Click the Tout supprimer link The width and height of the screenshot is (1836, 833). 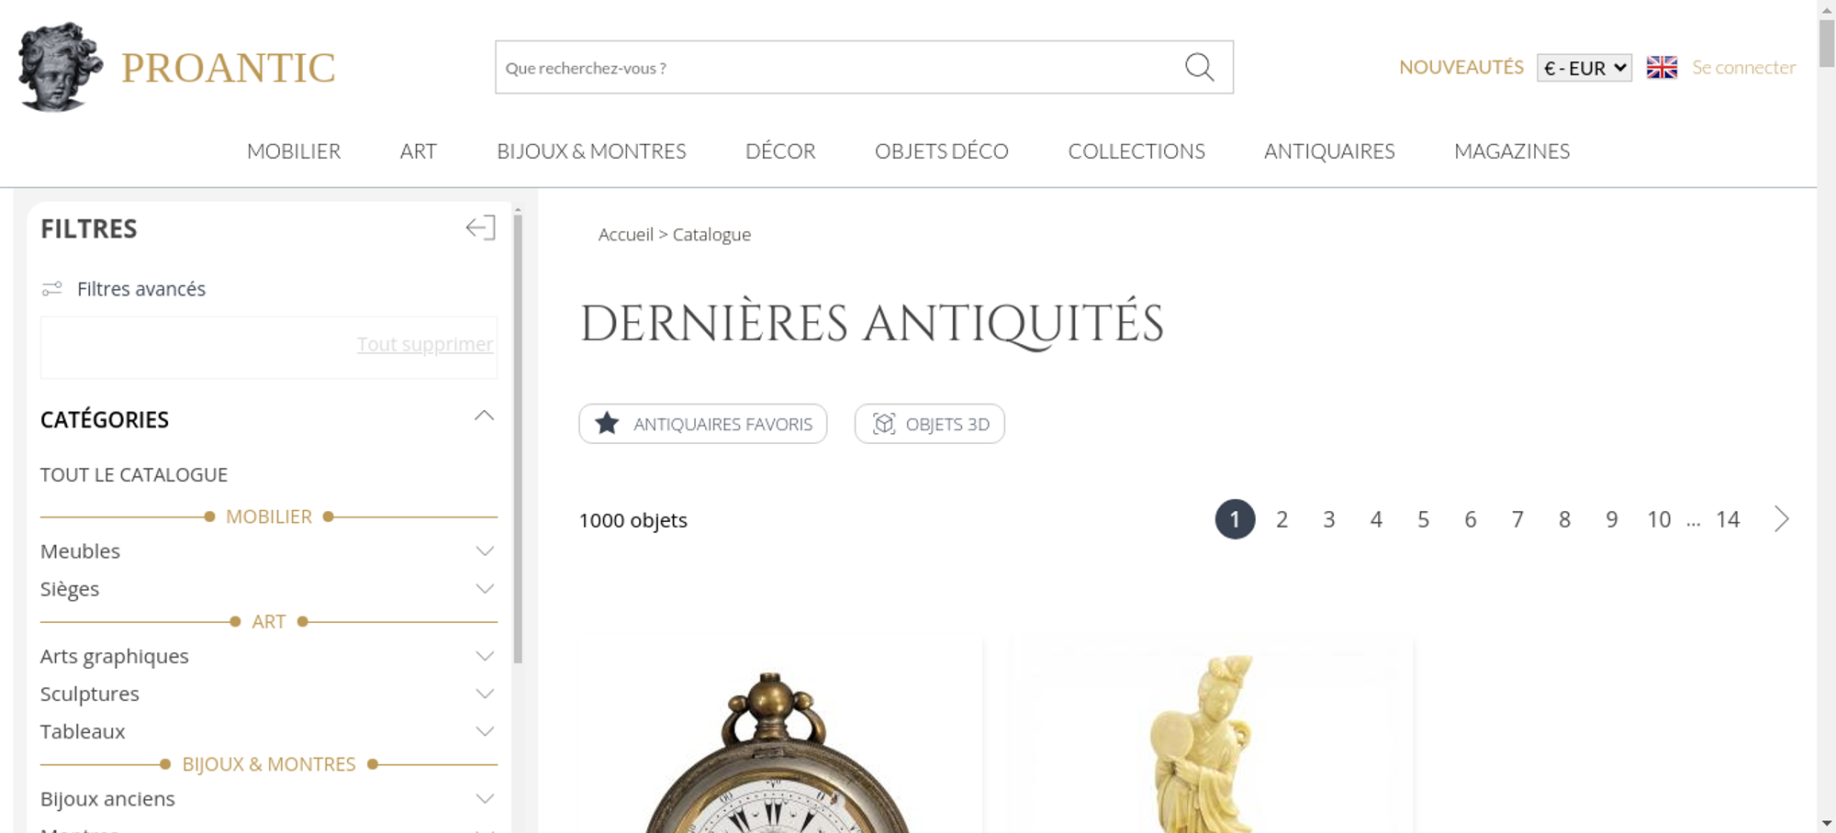425,344
